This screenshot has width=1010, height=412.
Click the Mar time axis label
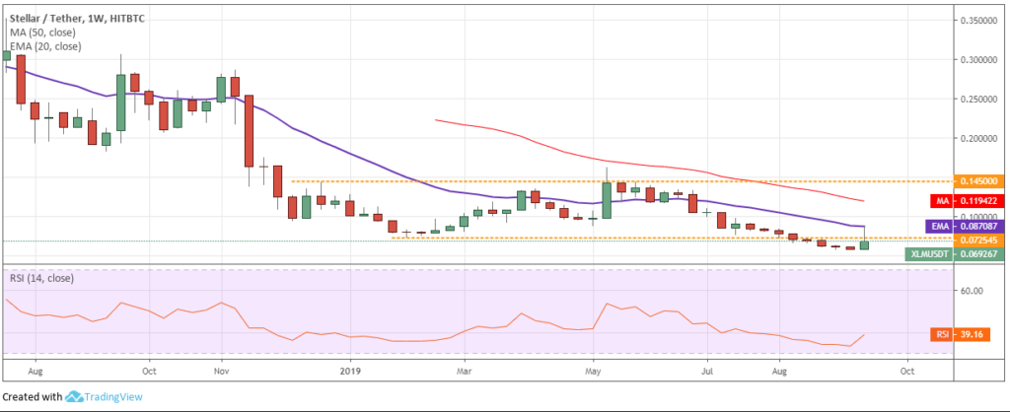[x=463, y=372]
